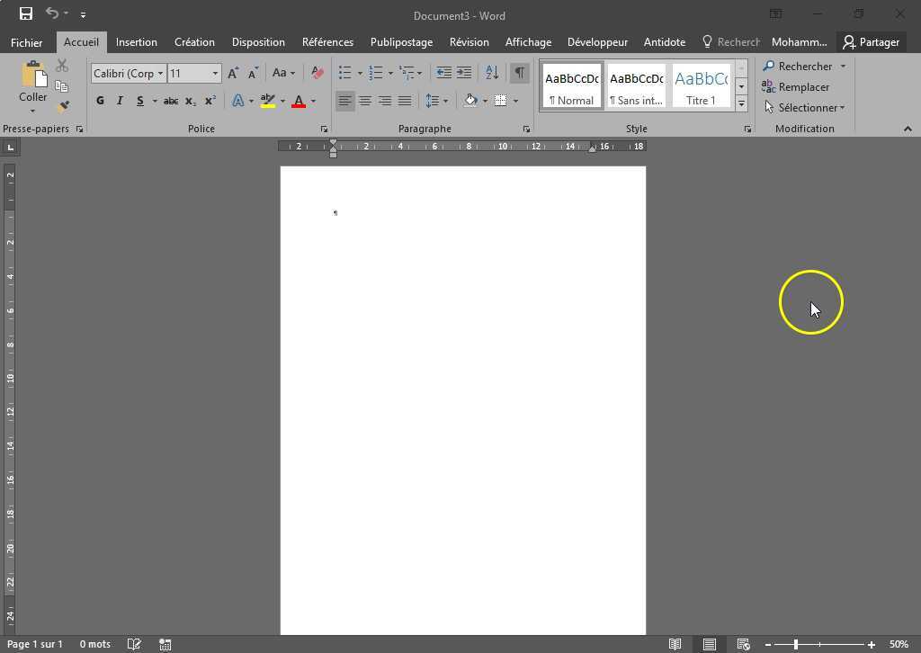The width and height of the screenshot is (921, 653).
Task: Toggle bold formatting (G)
Action: (x=100, y=101)
